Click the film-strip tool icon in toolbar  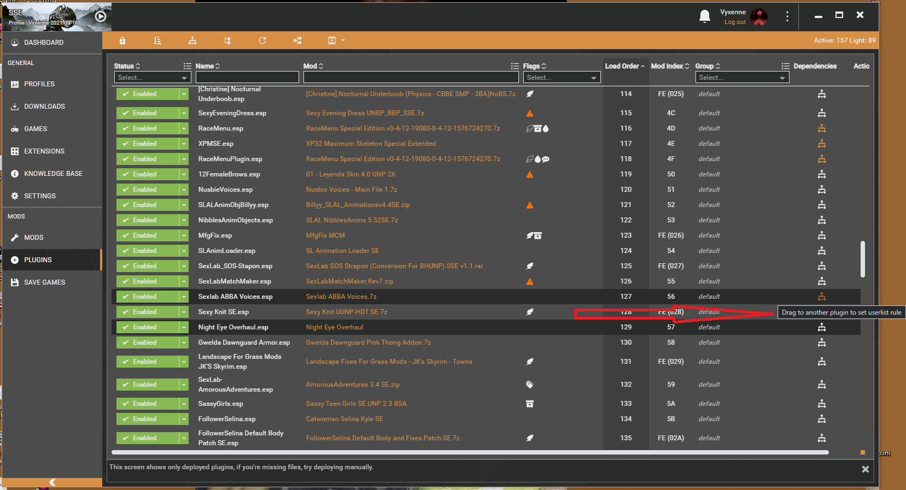click(x=332, y=40)
